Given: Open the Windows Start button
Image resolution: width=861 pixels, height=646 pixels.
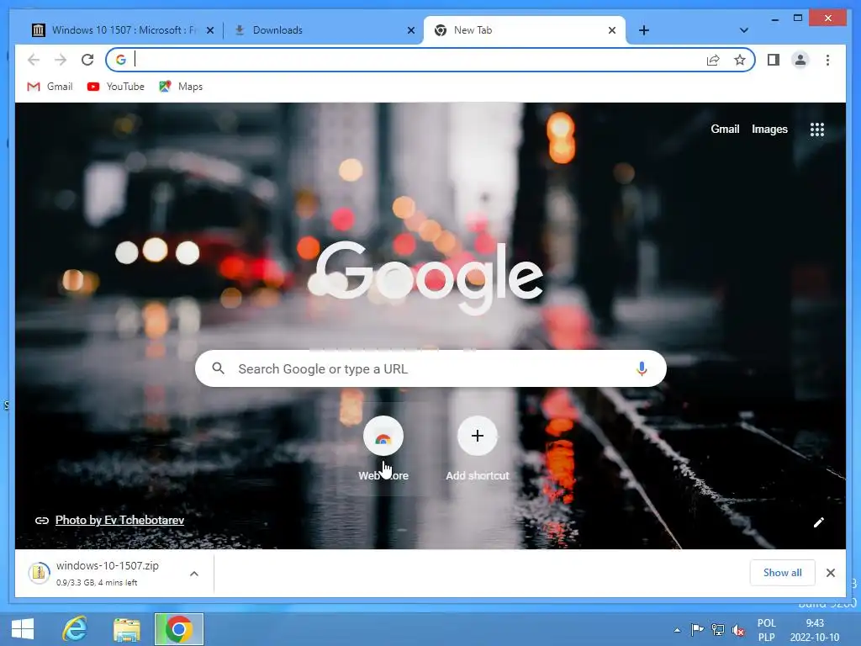Looking at the screenshot, I should (x=23, y=629).
